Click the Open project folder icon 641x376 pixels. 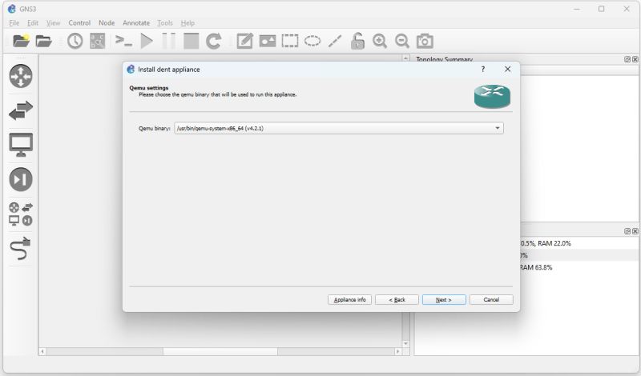pos(43,41)
